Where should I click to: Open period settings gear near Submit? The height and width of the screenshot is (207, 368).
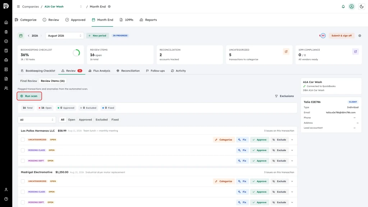pyautogui.click(x=360, y=36)
